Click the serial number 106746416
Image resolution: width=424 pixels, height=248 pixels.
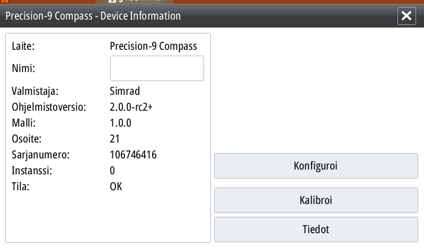coord(133,155)
